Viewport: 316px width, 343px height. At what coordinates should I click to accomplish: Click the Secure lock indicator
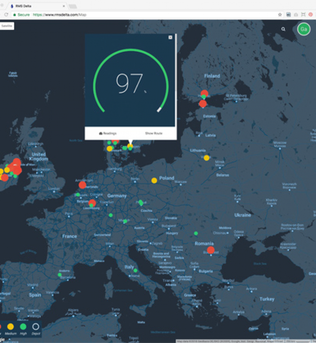coord(21,14)
